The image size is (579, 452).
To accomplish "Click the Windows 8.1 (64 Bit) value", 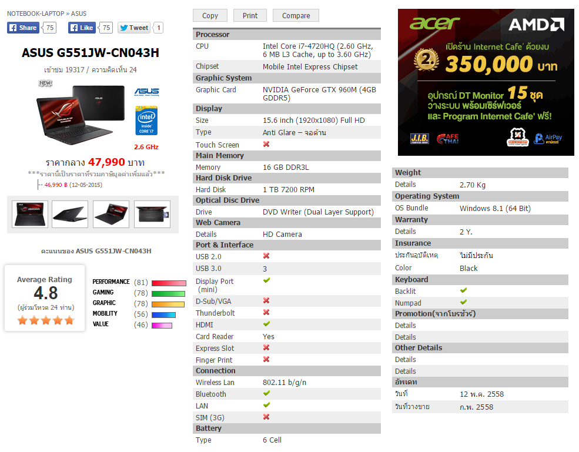I will click(x=495, y=208).
